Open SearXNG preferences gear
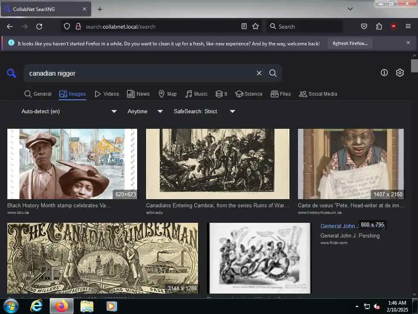 pyautogui.click(x=400, y=73)
